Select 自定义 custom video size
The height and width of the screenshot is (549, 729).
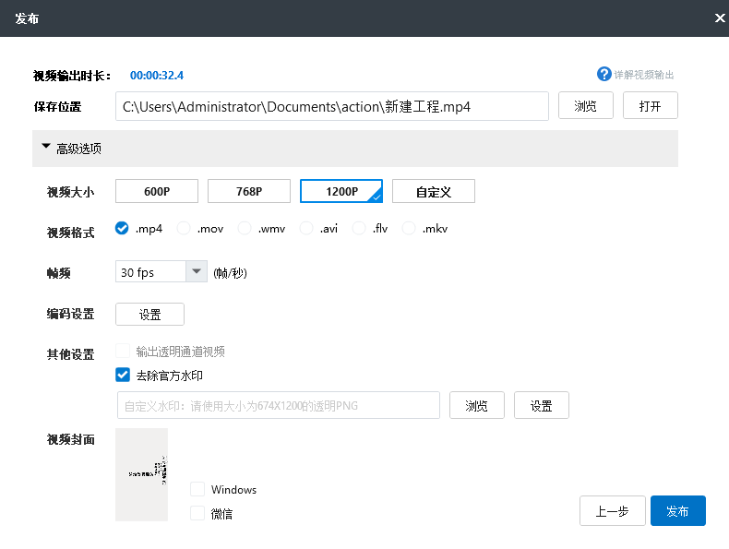(x=434, y=191)
